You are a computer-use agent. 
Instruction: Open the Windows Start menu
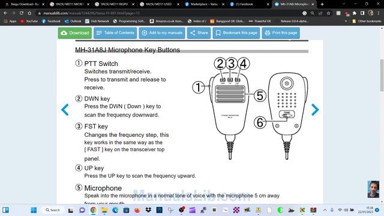point(34,210)
